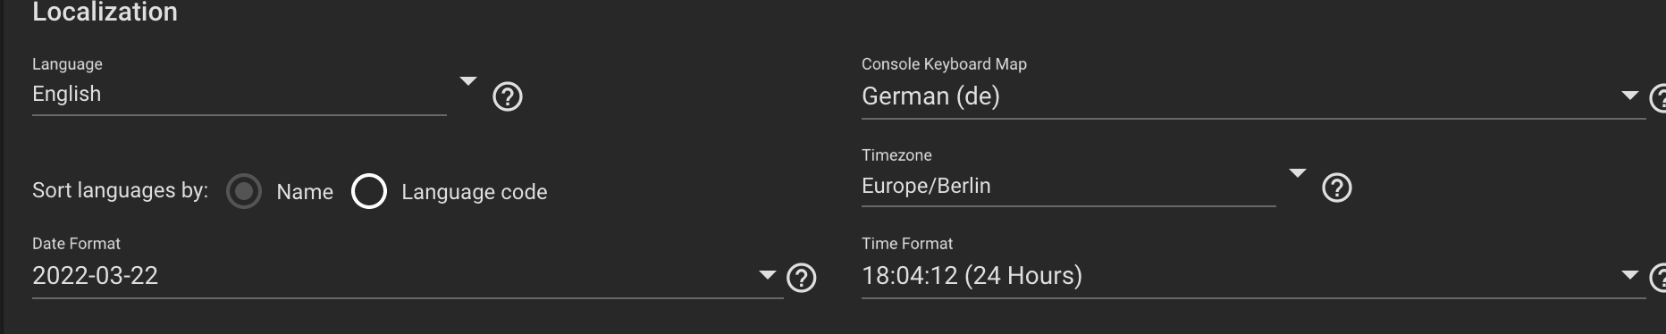Click the 18:04:12 (24 Hours) value

tap(972, 275)
